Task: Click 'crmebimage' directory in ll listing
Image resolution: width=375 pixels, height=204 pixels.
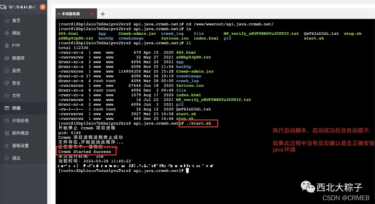Action: click(x=189, y=76)
